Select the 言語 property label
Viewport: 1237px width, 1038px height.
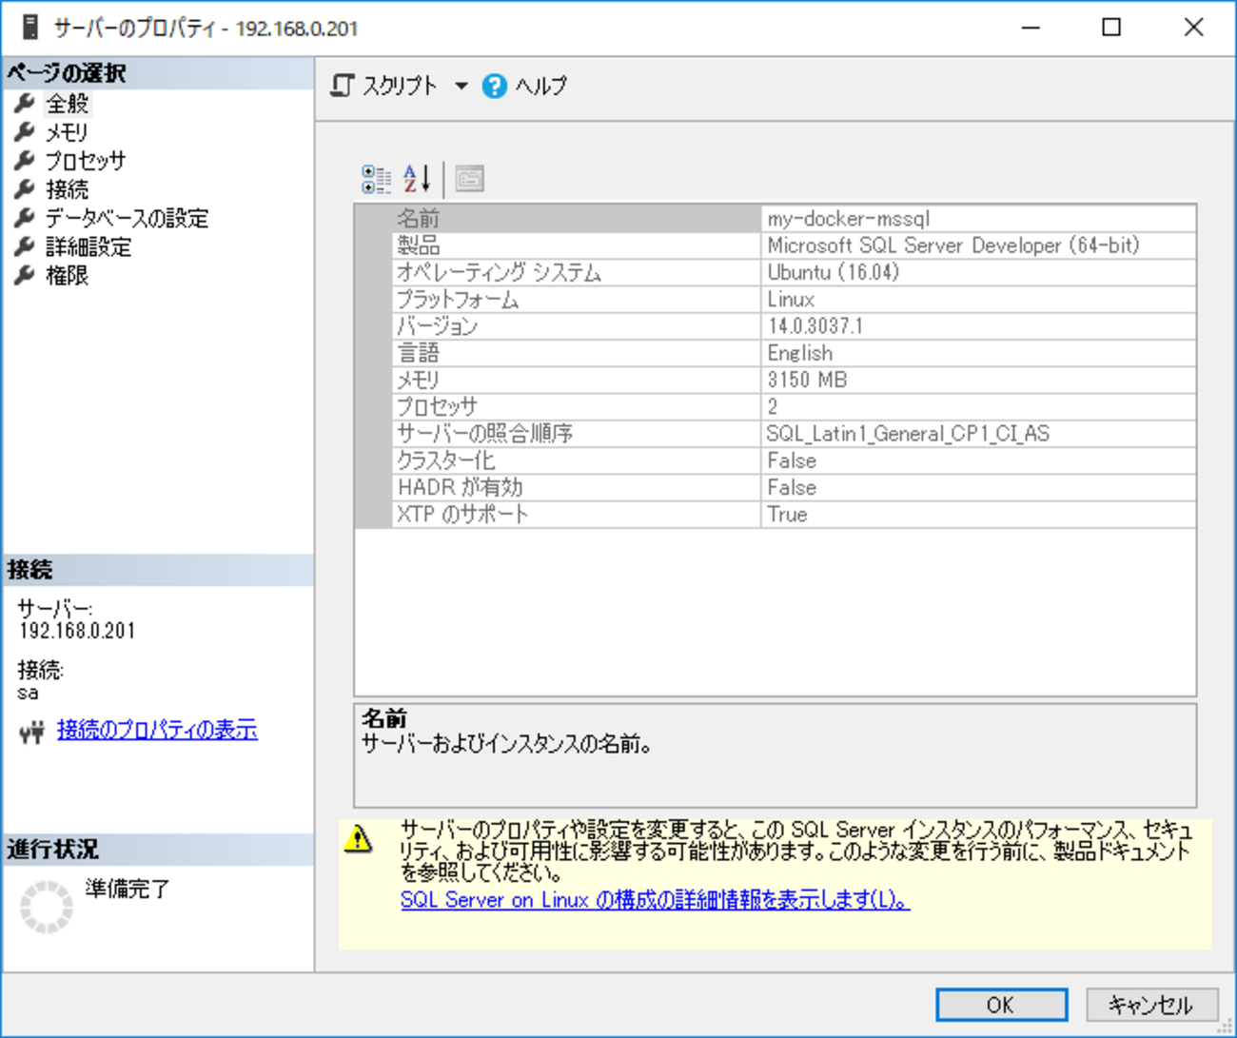tap(418, 353)
